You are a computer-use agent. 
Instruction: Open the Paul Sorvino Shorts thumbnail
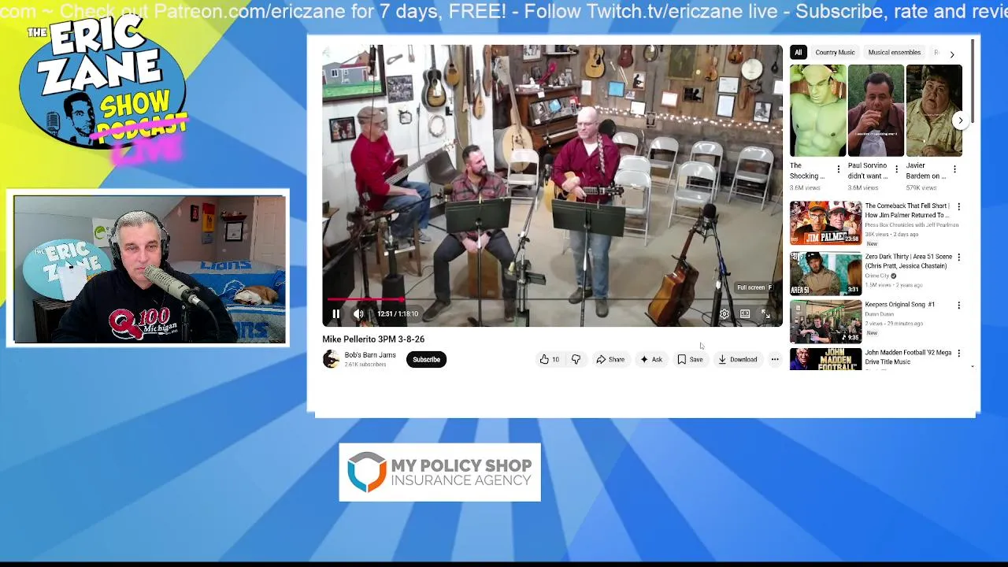tap(876, 111)
